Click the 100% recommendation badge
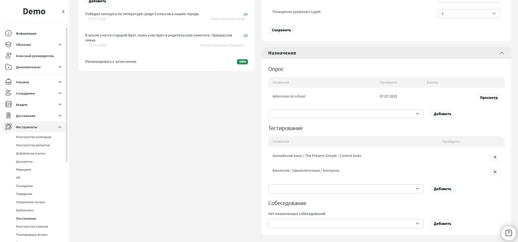Viewport: 518px width, 242px height. [x=242, y=62]
